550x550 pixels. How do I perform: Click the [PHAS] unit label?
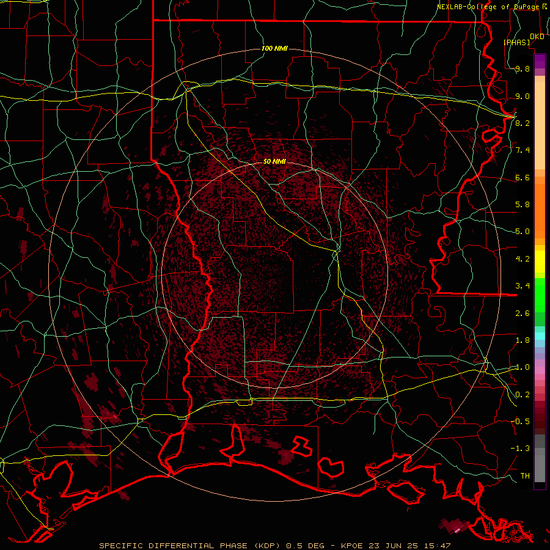[516, 43]
